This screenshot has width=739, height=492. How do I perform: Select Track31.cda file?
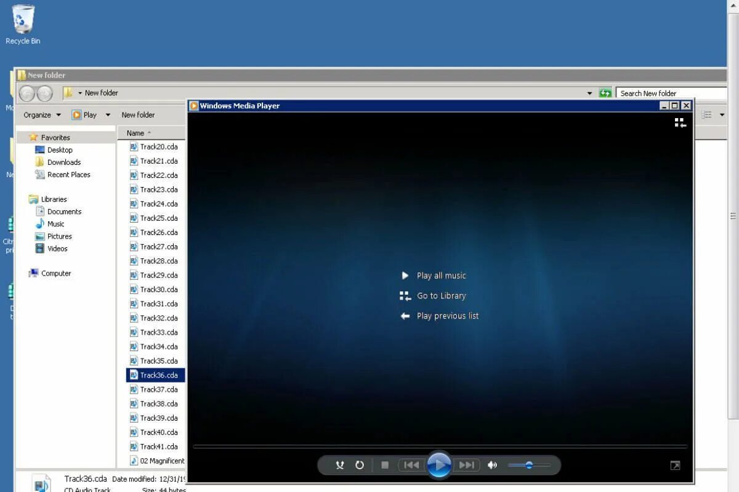[154, 303]
